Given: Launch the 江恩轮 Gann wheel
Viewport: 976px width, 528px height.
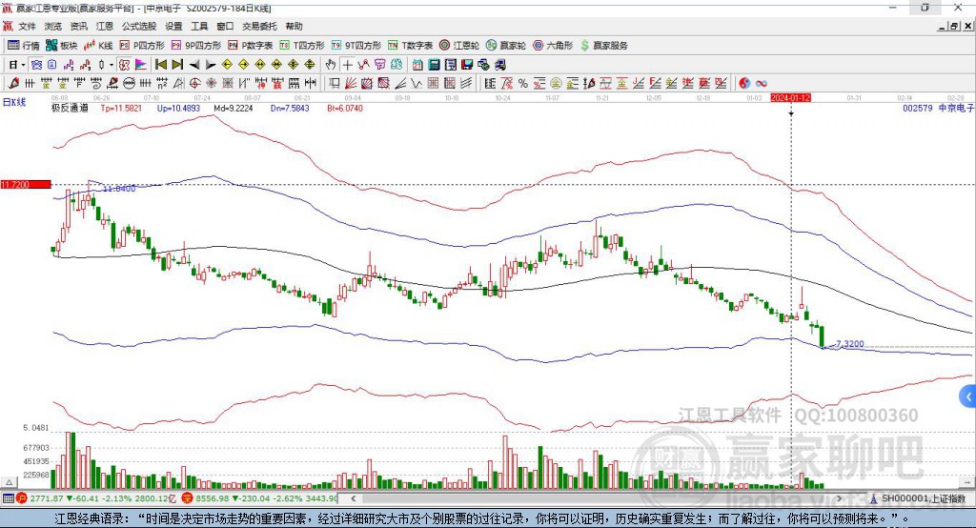Looking at the screenshot, I should click(x=459, y=46).
